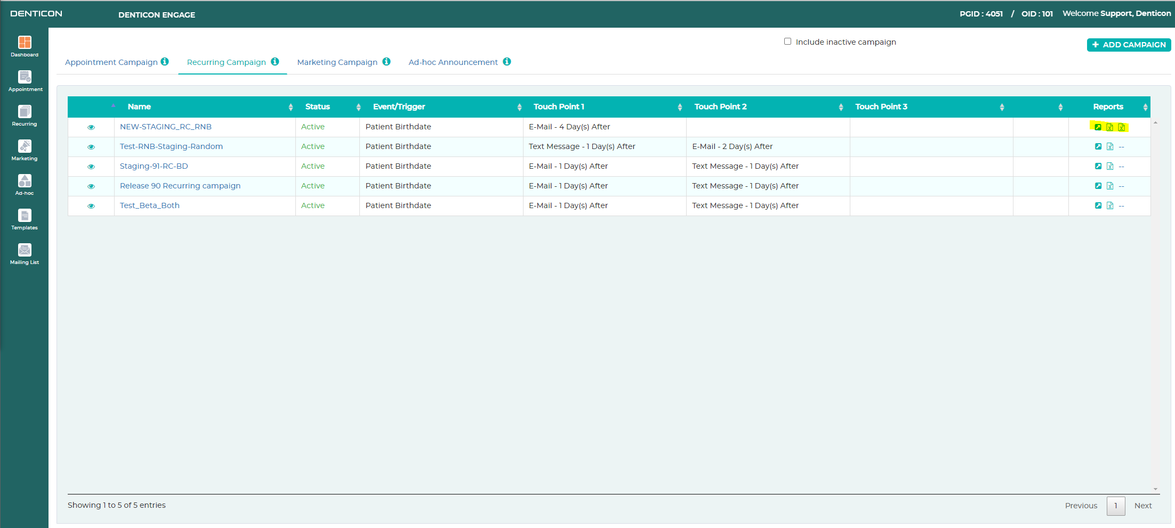
Task: Click info icon beside Recurring Campaign
Action: 275,62
